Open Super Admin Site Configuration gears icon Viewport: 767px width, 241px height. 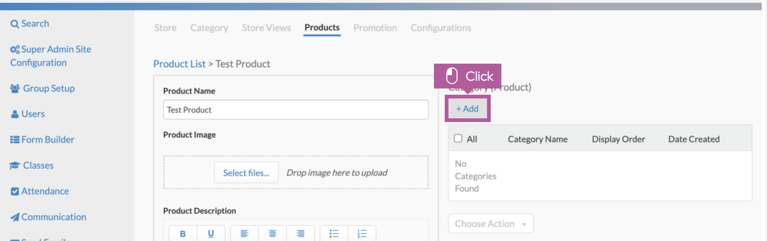coord(15,49)
